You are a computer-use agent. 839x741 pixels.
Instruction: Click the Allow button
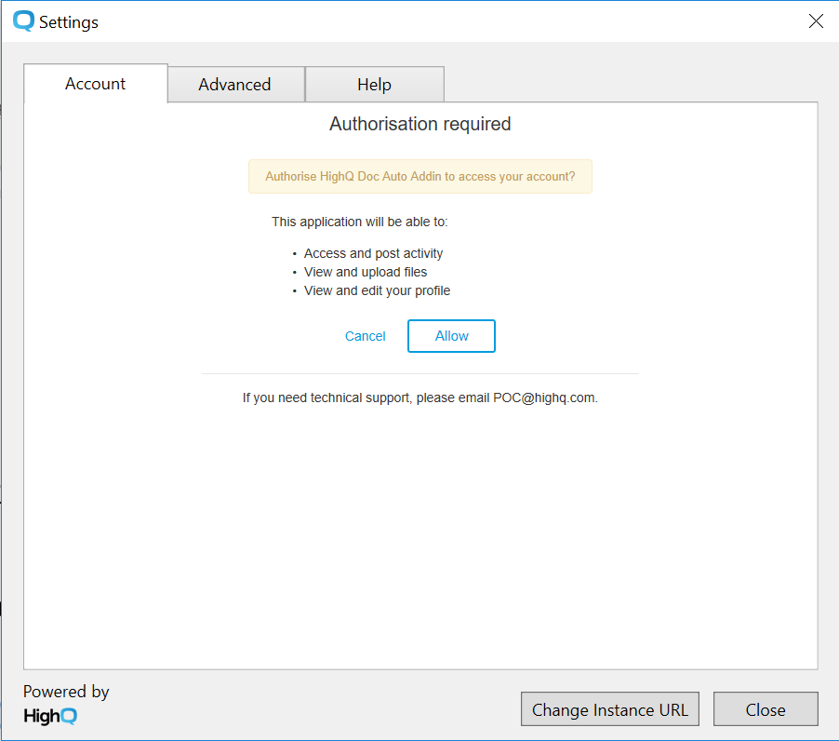pyautogui.click(x=451, y=336)
